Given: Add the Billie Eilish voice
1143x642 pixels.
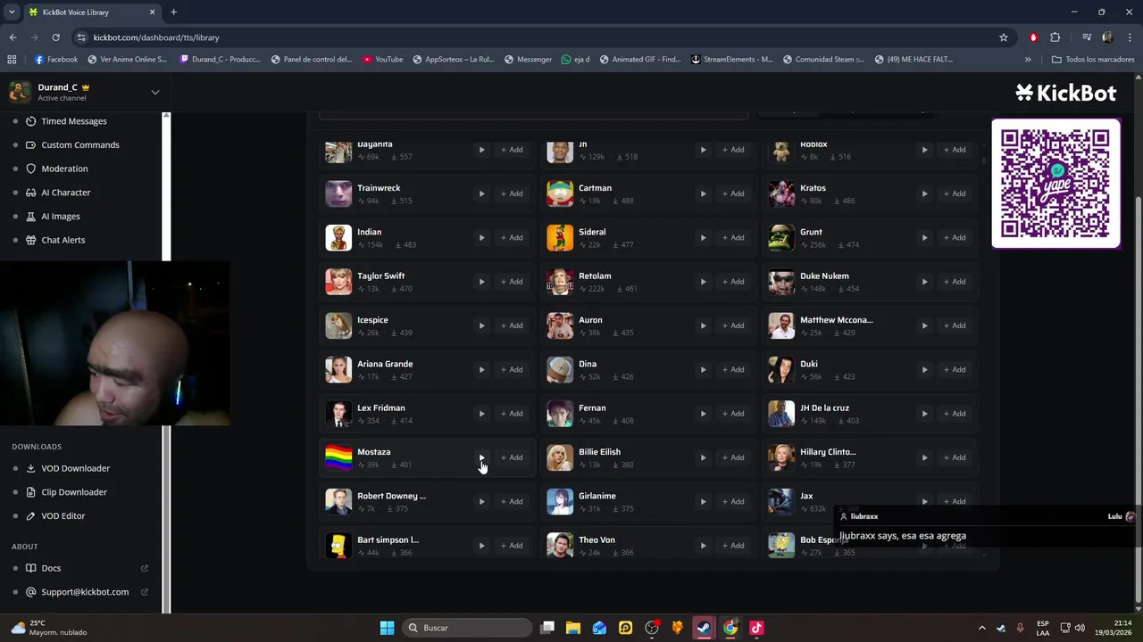Looking at the screenshot, I should pyautogui.click(x=733, y=457).
